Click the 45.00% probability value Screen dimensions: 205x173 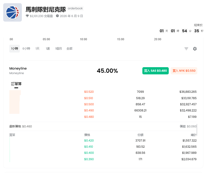click(107, 71)
